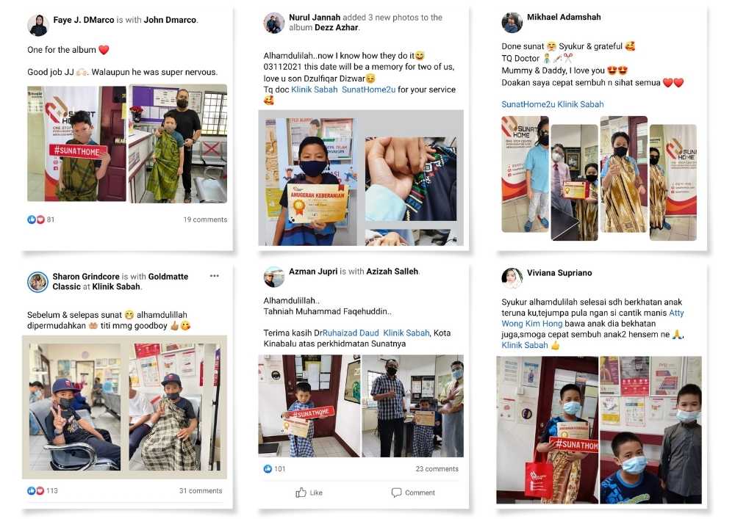Viewport: 735px width, 519px height.
Task: View 23 comments on Azman's post
Action: click(437, 468)
